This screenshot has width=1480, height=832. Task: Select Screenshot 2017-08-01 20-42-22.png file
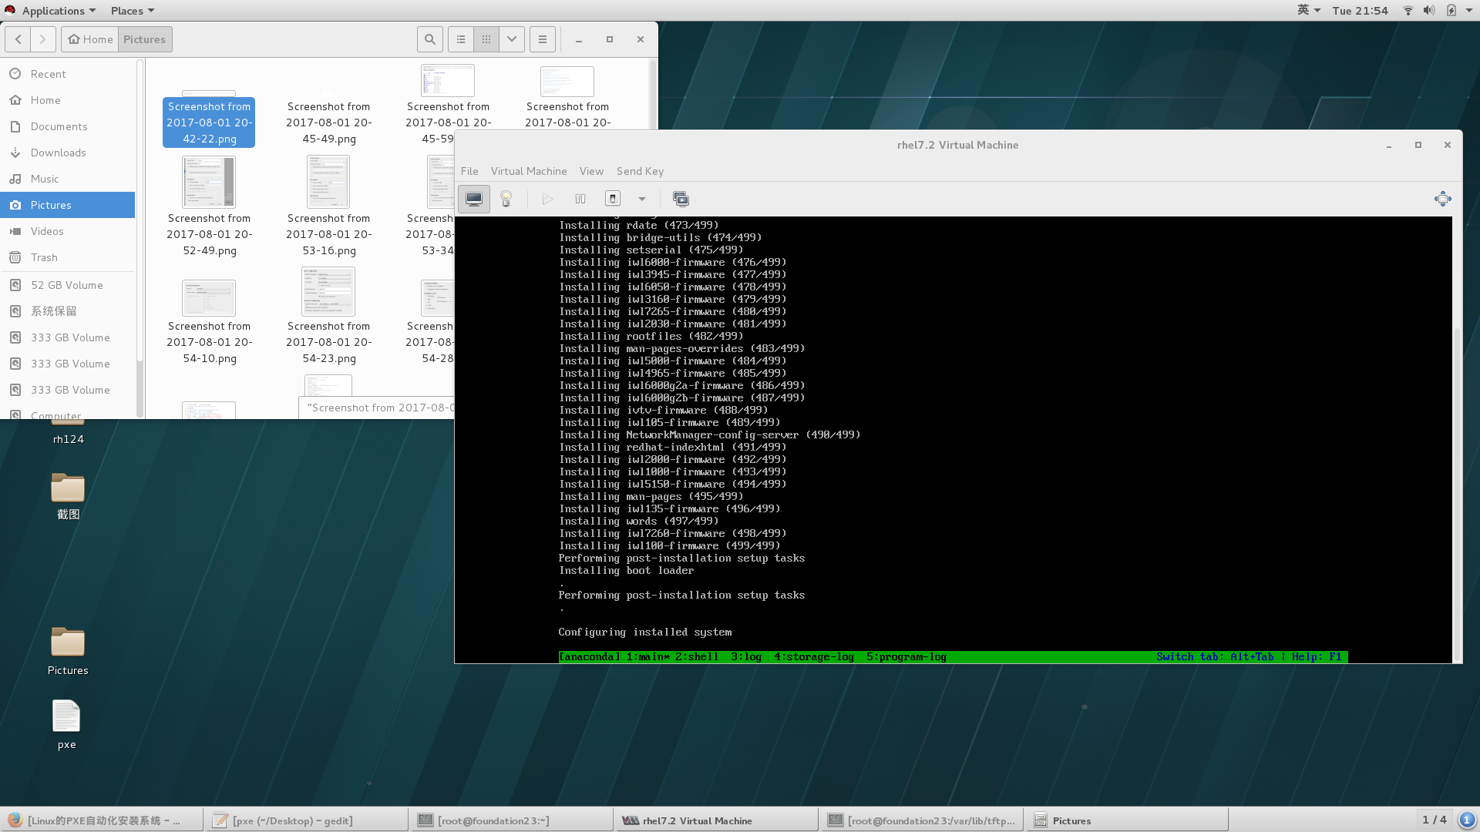(209, 122)
